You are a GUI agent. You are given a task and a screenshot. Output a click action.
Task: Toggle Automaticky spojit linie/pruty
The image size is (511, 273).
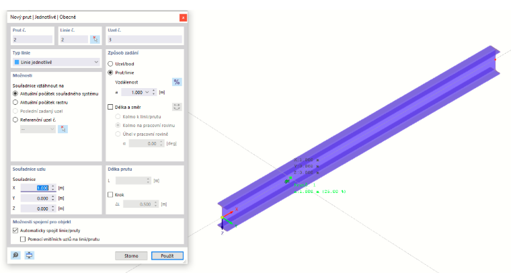click(15, 231)
